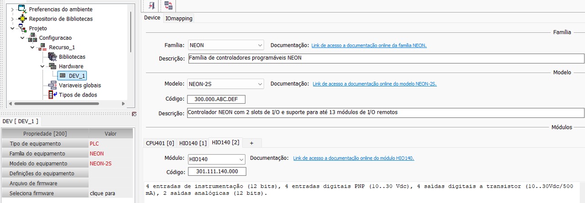Screen dimensions: 585x203
Task: Collapse the Hardware node
Action: (43, 66)
